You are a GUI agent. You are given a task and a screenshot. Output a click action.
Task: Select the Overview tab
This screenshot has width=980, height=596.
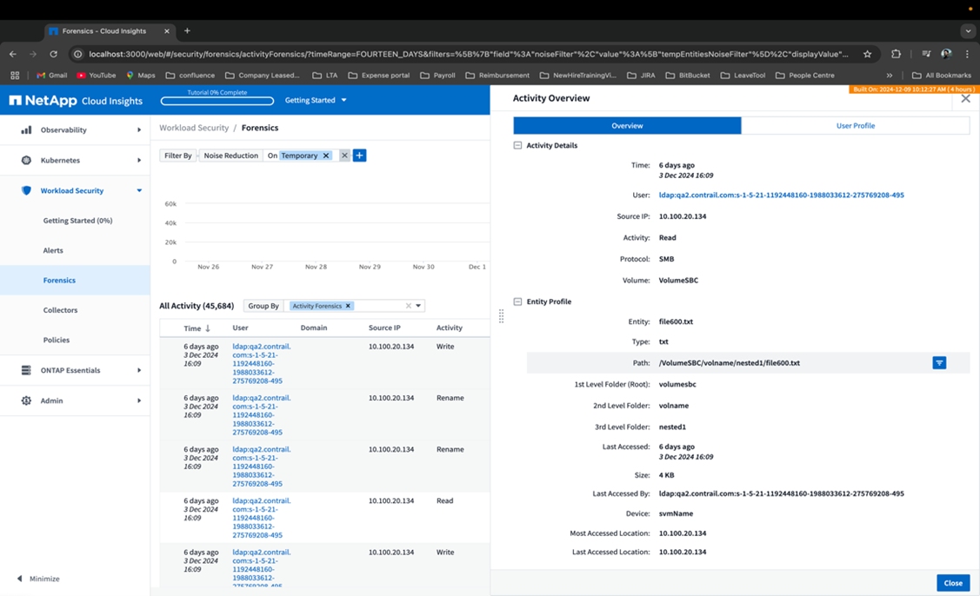pos(627,125)
